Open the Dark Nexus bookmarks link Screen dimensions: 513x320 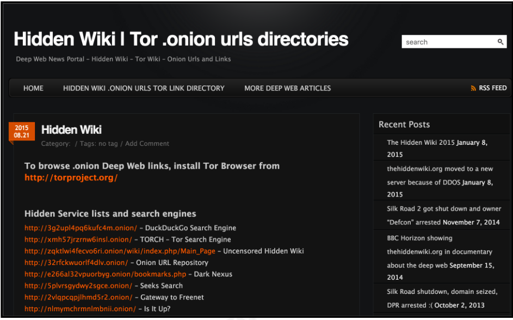[x=105, y=274]
